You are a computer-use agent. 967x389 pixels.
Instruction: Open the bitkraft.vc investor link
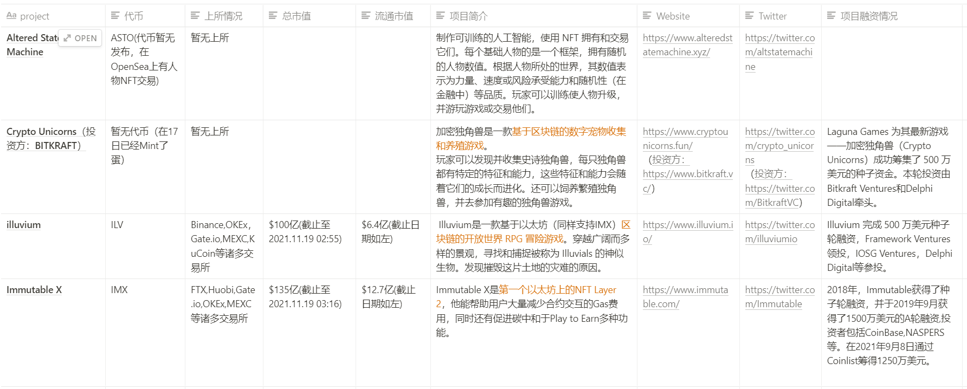click(687, 181)
